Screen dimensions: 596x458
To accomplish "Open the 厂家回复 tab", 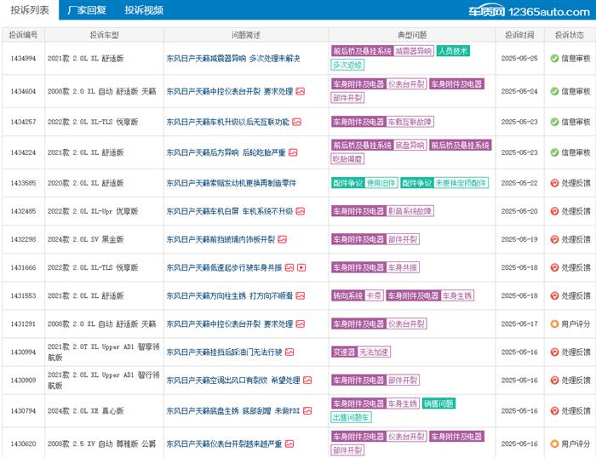I will coord(87,10).
